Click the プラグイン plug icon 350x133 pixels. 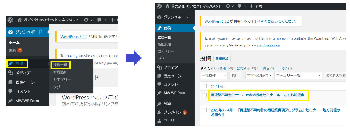coord(159,112)
